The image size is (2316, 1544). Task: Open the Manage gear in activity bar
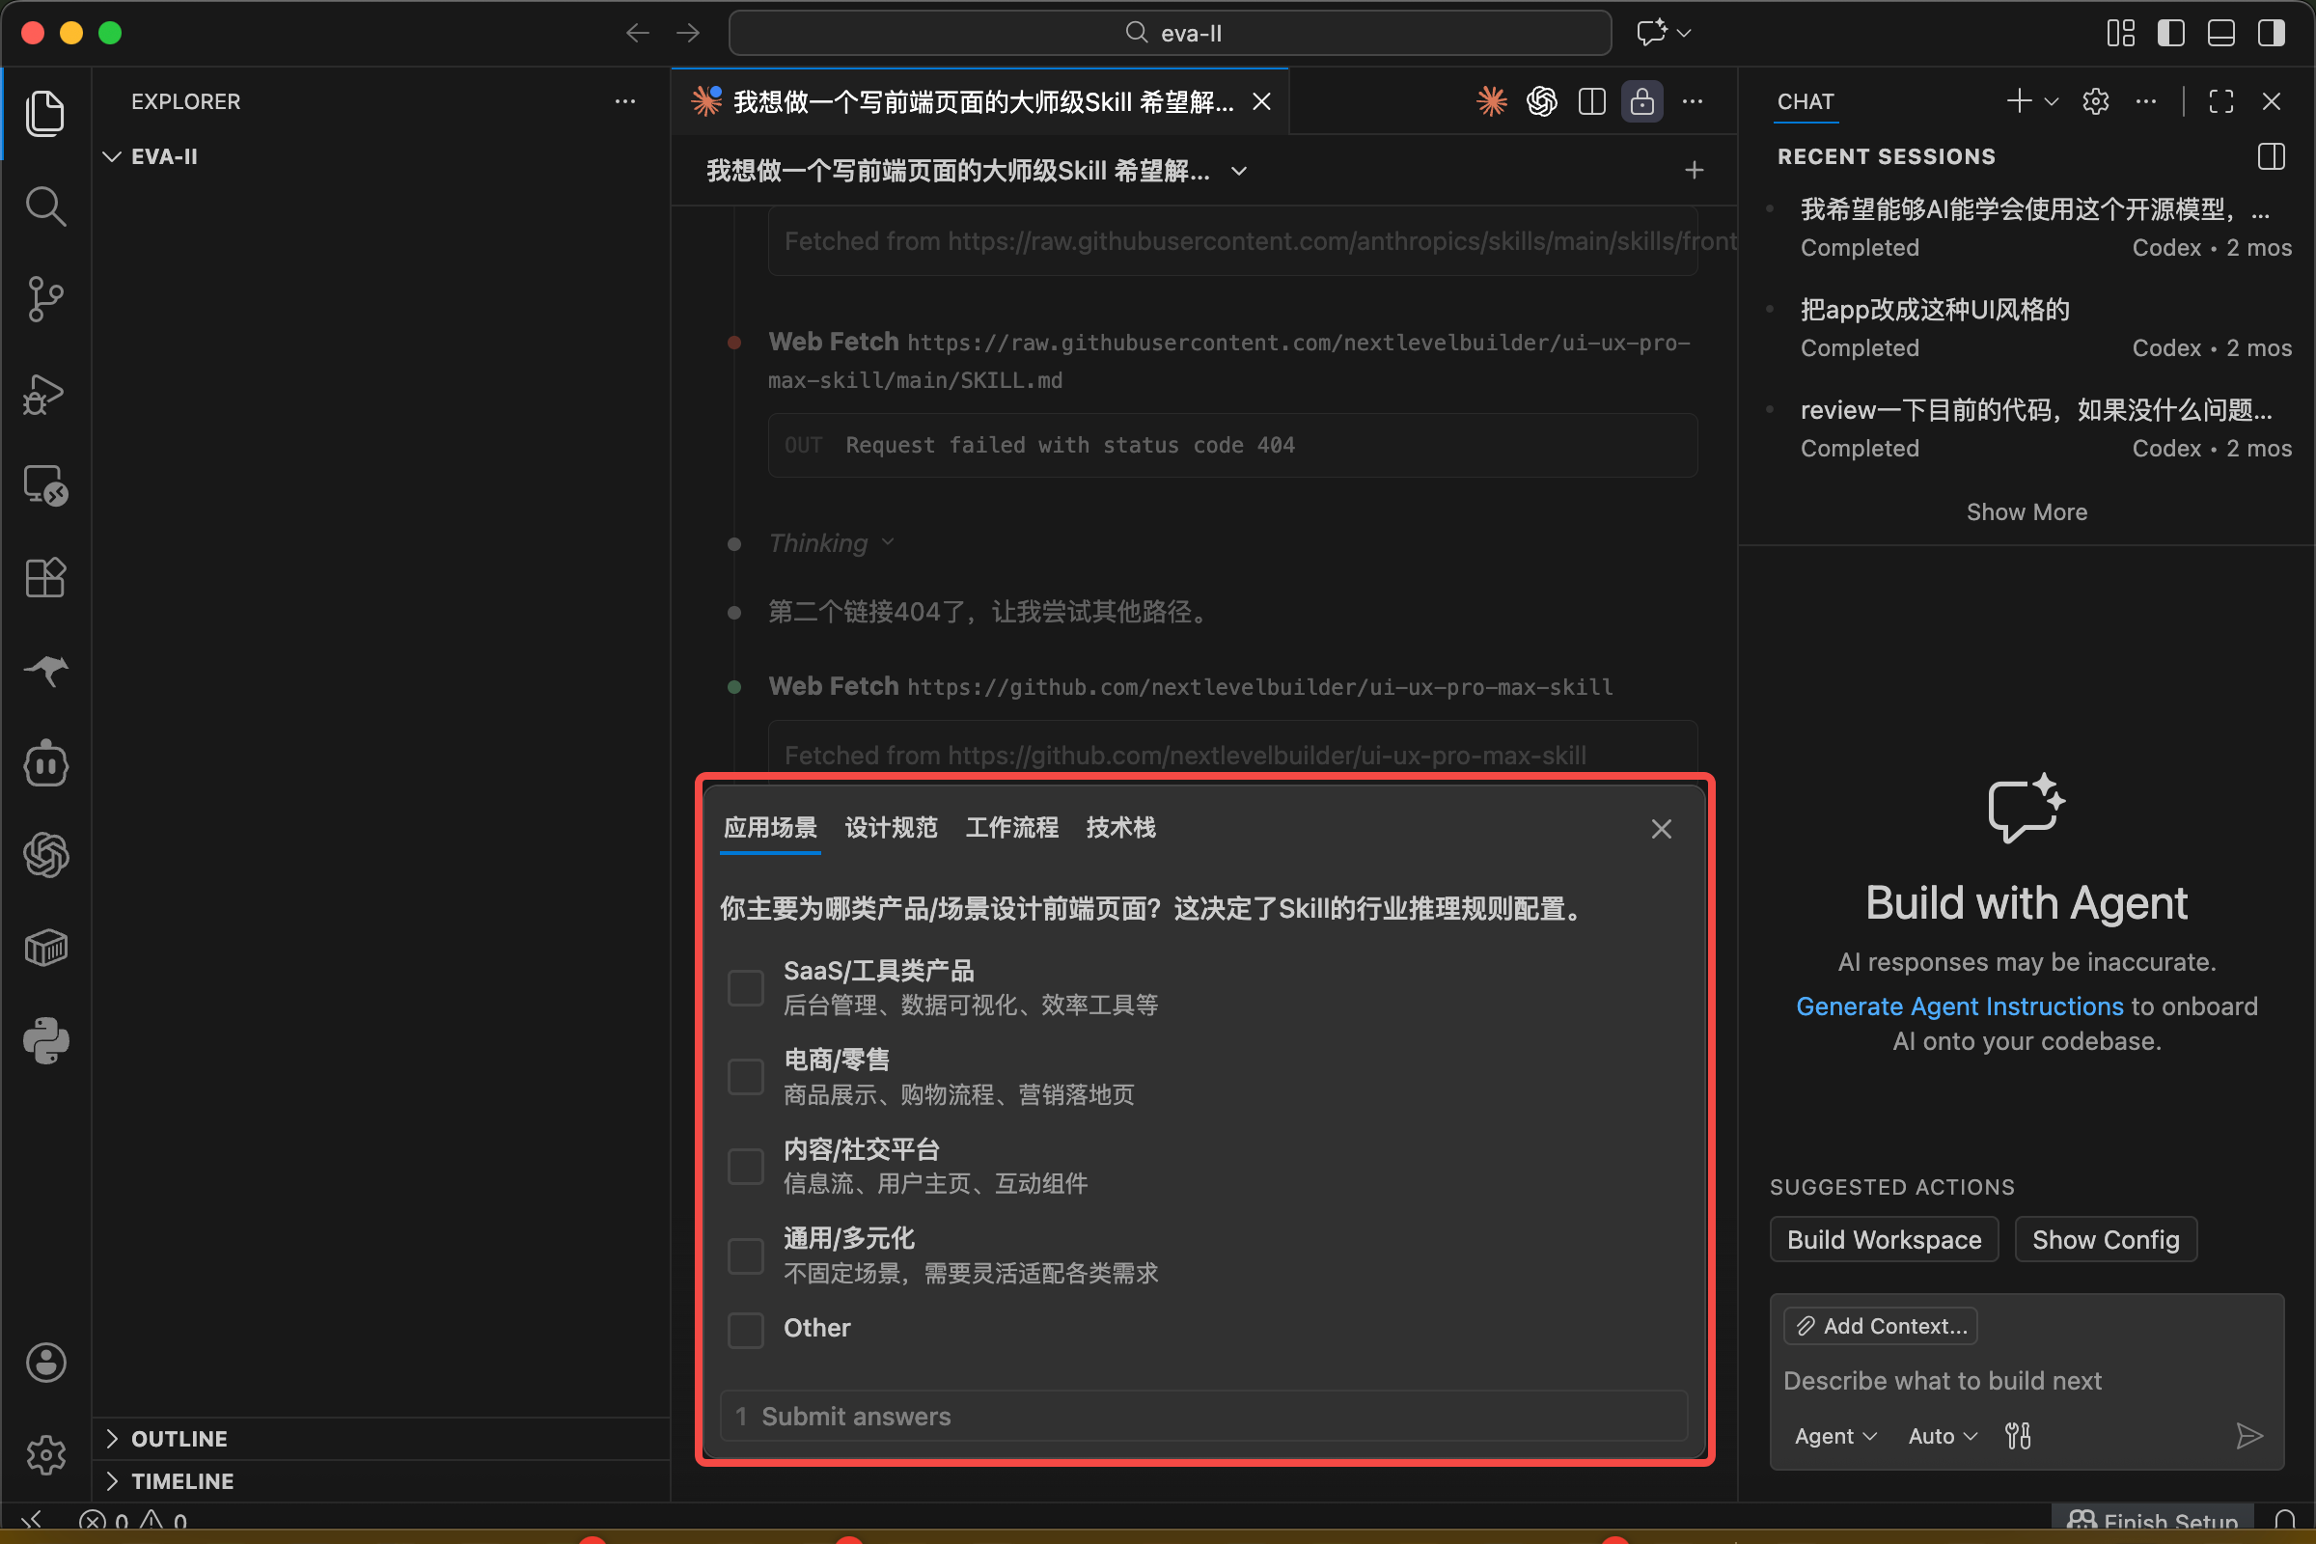click(x=45, y=1454)
